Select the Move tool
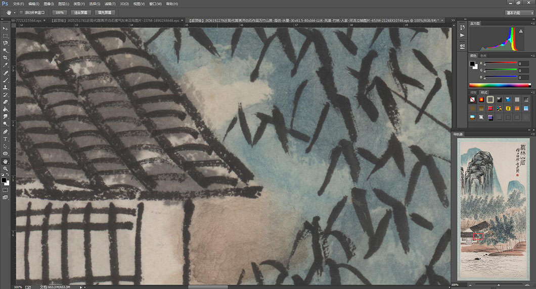 (5, 29)
